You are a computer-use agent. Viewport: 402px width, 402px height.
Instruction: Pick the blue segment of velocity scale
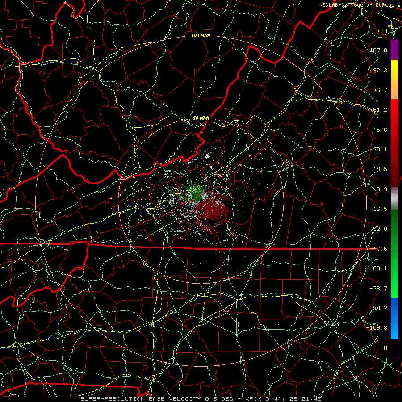coord(394,318)
